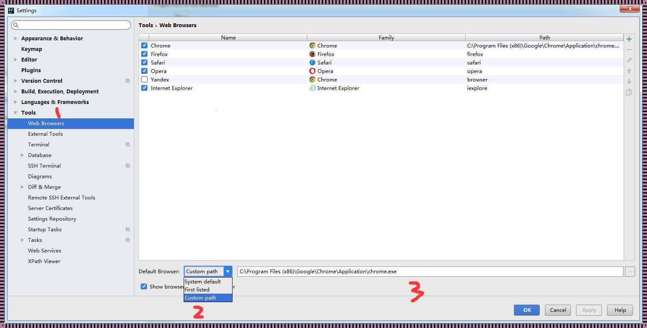Click the OK button

tap(527, 310)
